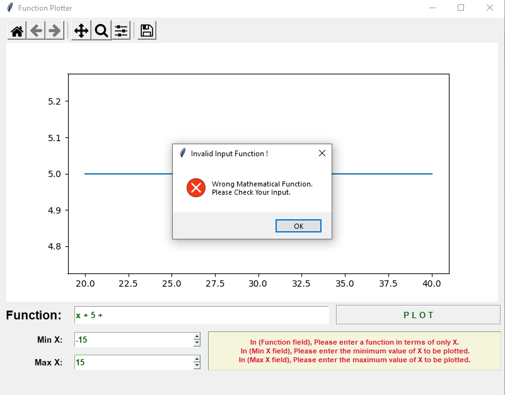Click the Function Plotter feather window icon
Viewport: 505px width, 395px height.
click(10, 8)
